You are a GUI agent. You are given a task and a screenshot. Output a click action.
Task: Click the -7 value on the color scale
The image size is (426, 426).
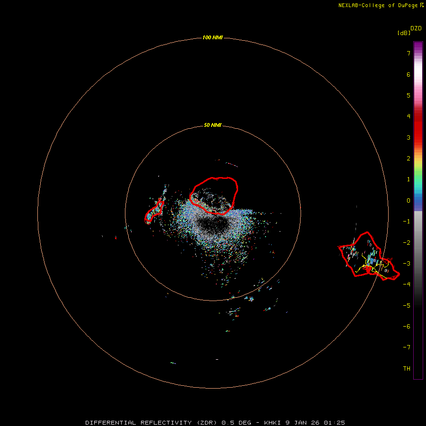tap(407, 347)
